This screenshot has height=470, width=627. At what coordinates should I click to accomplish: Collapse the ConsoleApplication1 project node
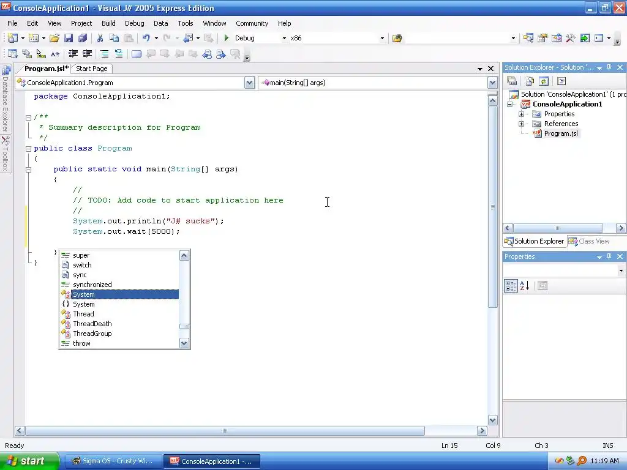(510, 104)
